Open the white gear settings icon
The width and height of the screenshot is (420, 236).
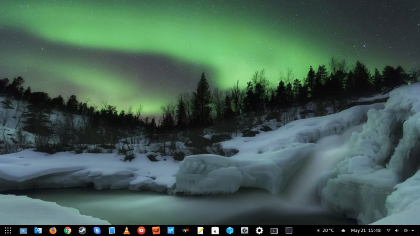259,230
